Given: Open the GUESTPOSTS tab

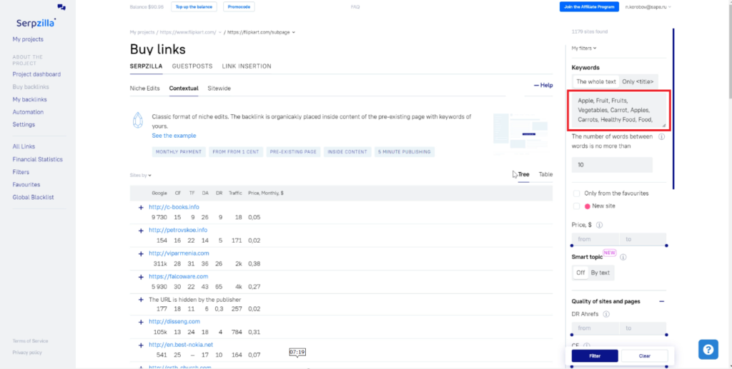Looking at the screenshot, I should click(x=192, y=66).
